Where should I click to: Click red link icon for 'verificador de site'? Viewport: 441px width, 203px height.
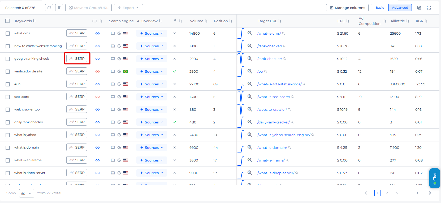(98, 71)
